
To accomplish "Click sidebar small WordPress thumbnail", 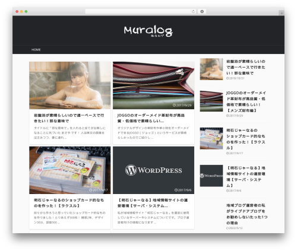I will [211, 176].
